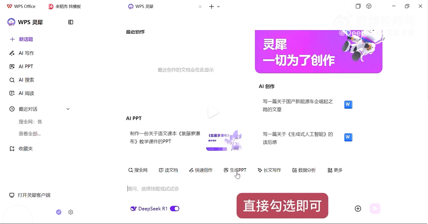The height and width of the screenshot is (224, 428).
Task: Toggle the DeepSeek R1 switch
Action: (175, 209)
